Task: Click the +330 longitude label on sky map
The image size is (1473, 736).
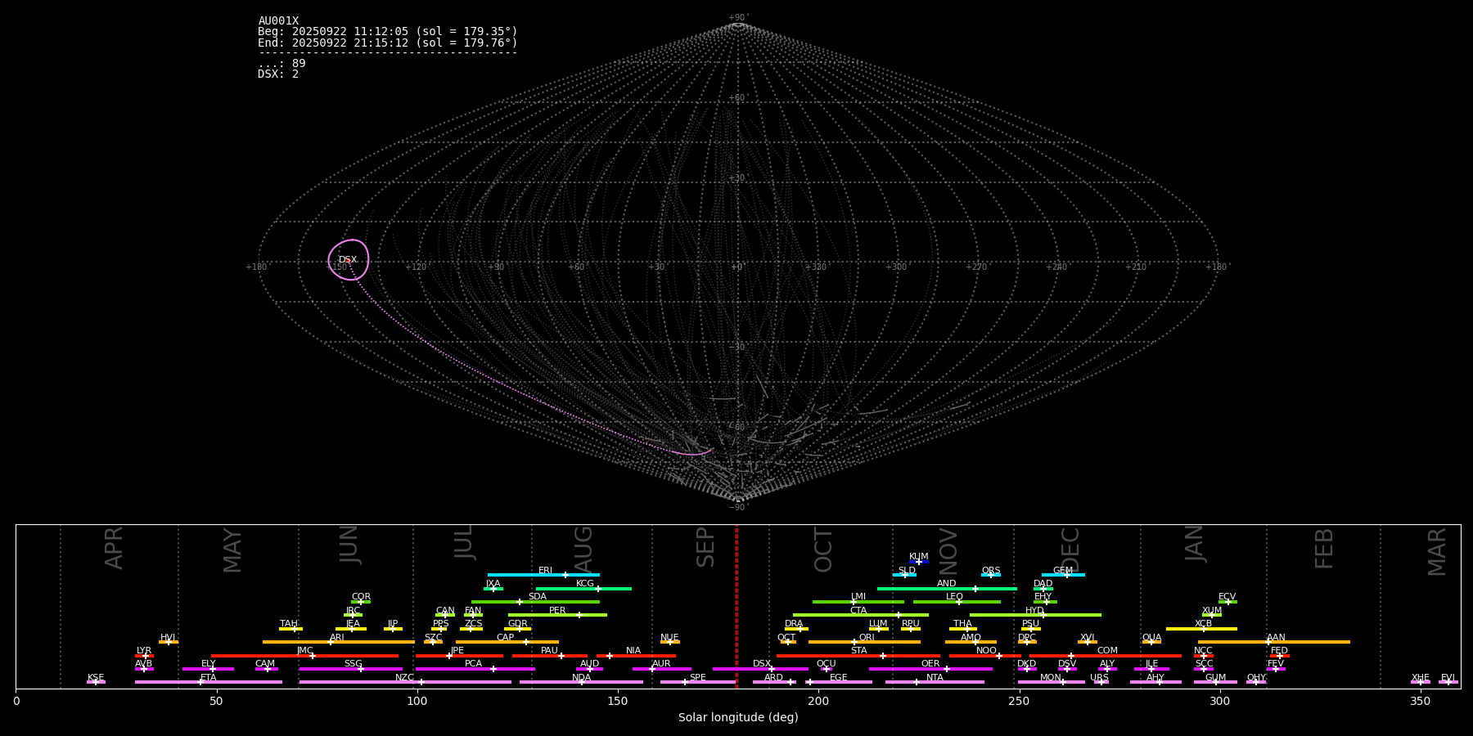Action: click(x=816, y=267)
